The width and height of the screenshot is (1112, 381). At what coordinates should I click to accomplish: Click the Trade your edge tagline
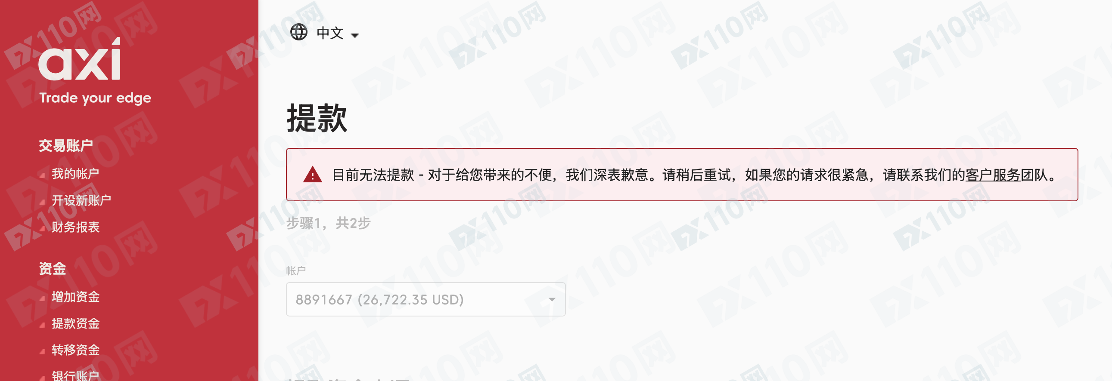[x=95, y=98]
